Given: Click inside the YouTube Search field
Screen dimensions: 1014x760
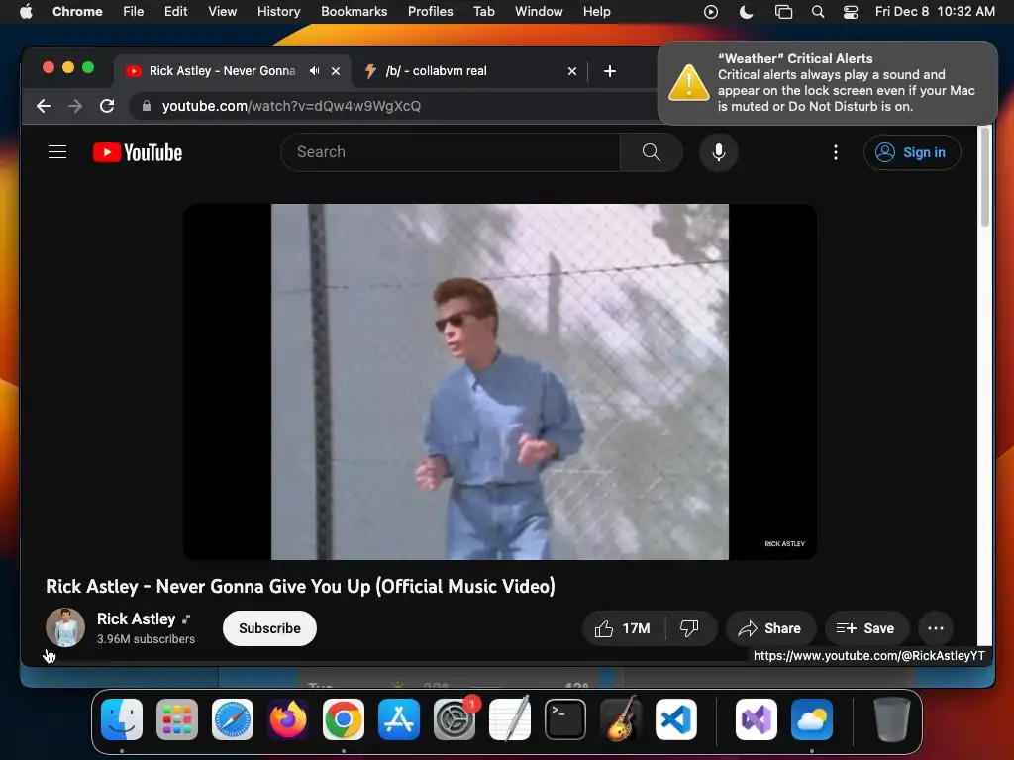Looking at the screenshot, I should [x=451, y=152].
